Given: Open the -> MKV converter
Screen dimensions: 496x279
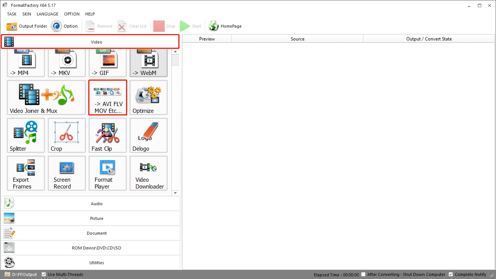Looking at the screenshot, I should [67, 63].
